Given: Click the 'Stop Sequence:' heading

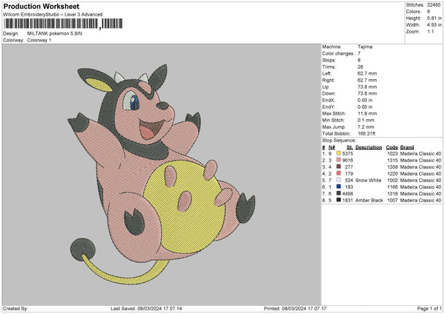Looking at the screenshot, I should click(339, 140).
